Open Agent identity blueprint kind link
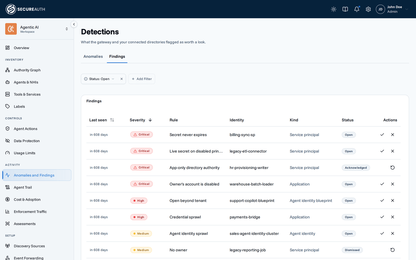This screenshot has height=260, width=416. pos(311,201)
